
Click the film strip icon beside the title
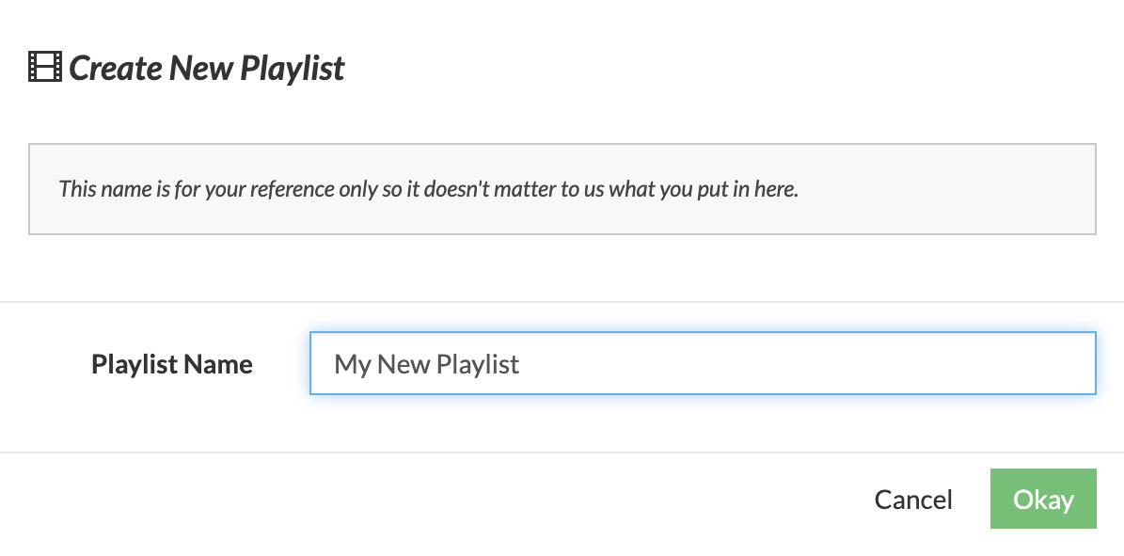coord(45,68)
